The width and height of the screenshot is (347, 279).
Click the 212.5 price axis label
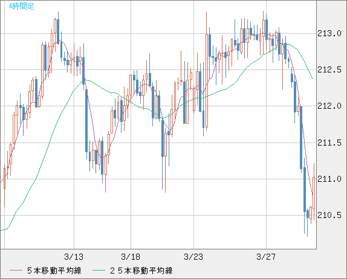[329, 70]
